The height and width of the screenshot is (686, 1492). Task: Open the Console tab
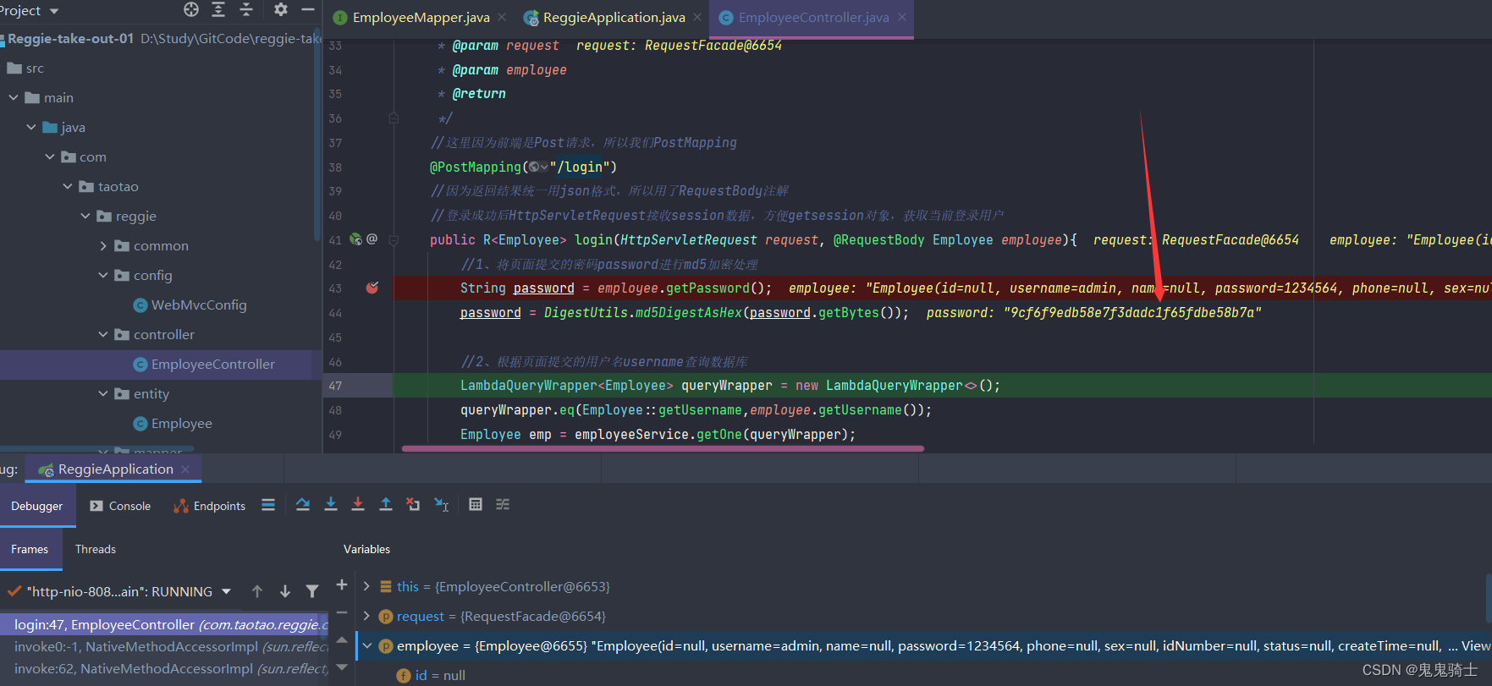120,506
